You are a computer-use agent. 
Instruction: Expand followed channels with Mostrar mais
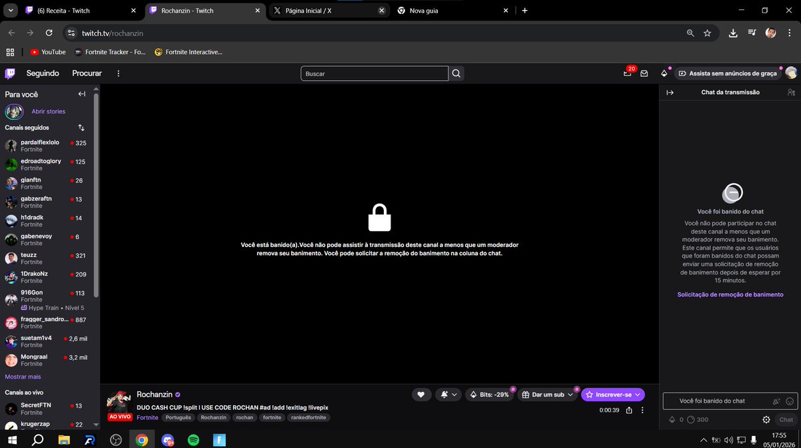coord(23,377)
